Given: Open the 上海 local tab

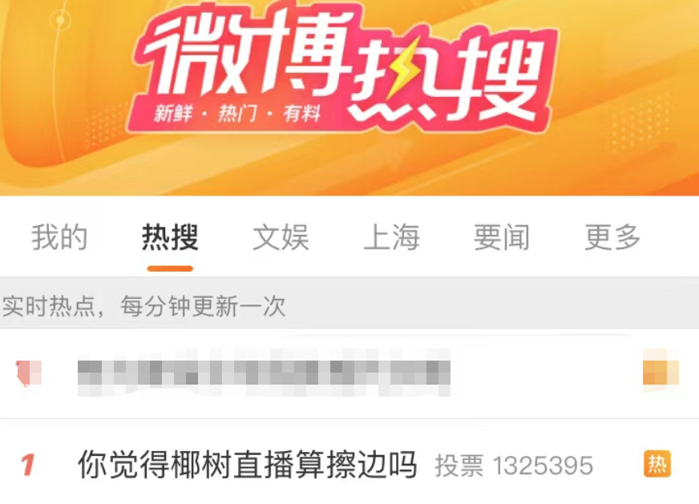Looking at the screenshot, I should 391,237.
